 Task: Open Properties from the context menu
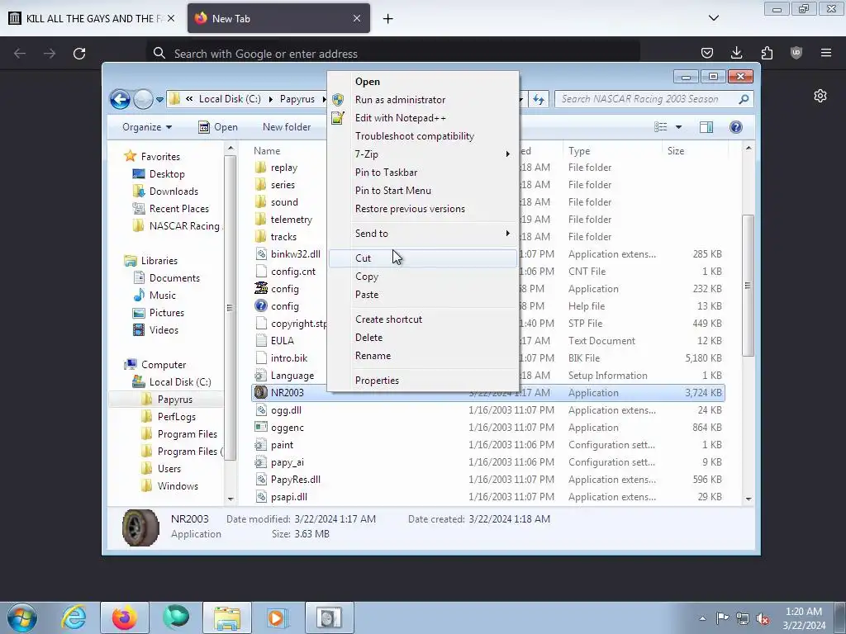point(377,381)
